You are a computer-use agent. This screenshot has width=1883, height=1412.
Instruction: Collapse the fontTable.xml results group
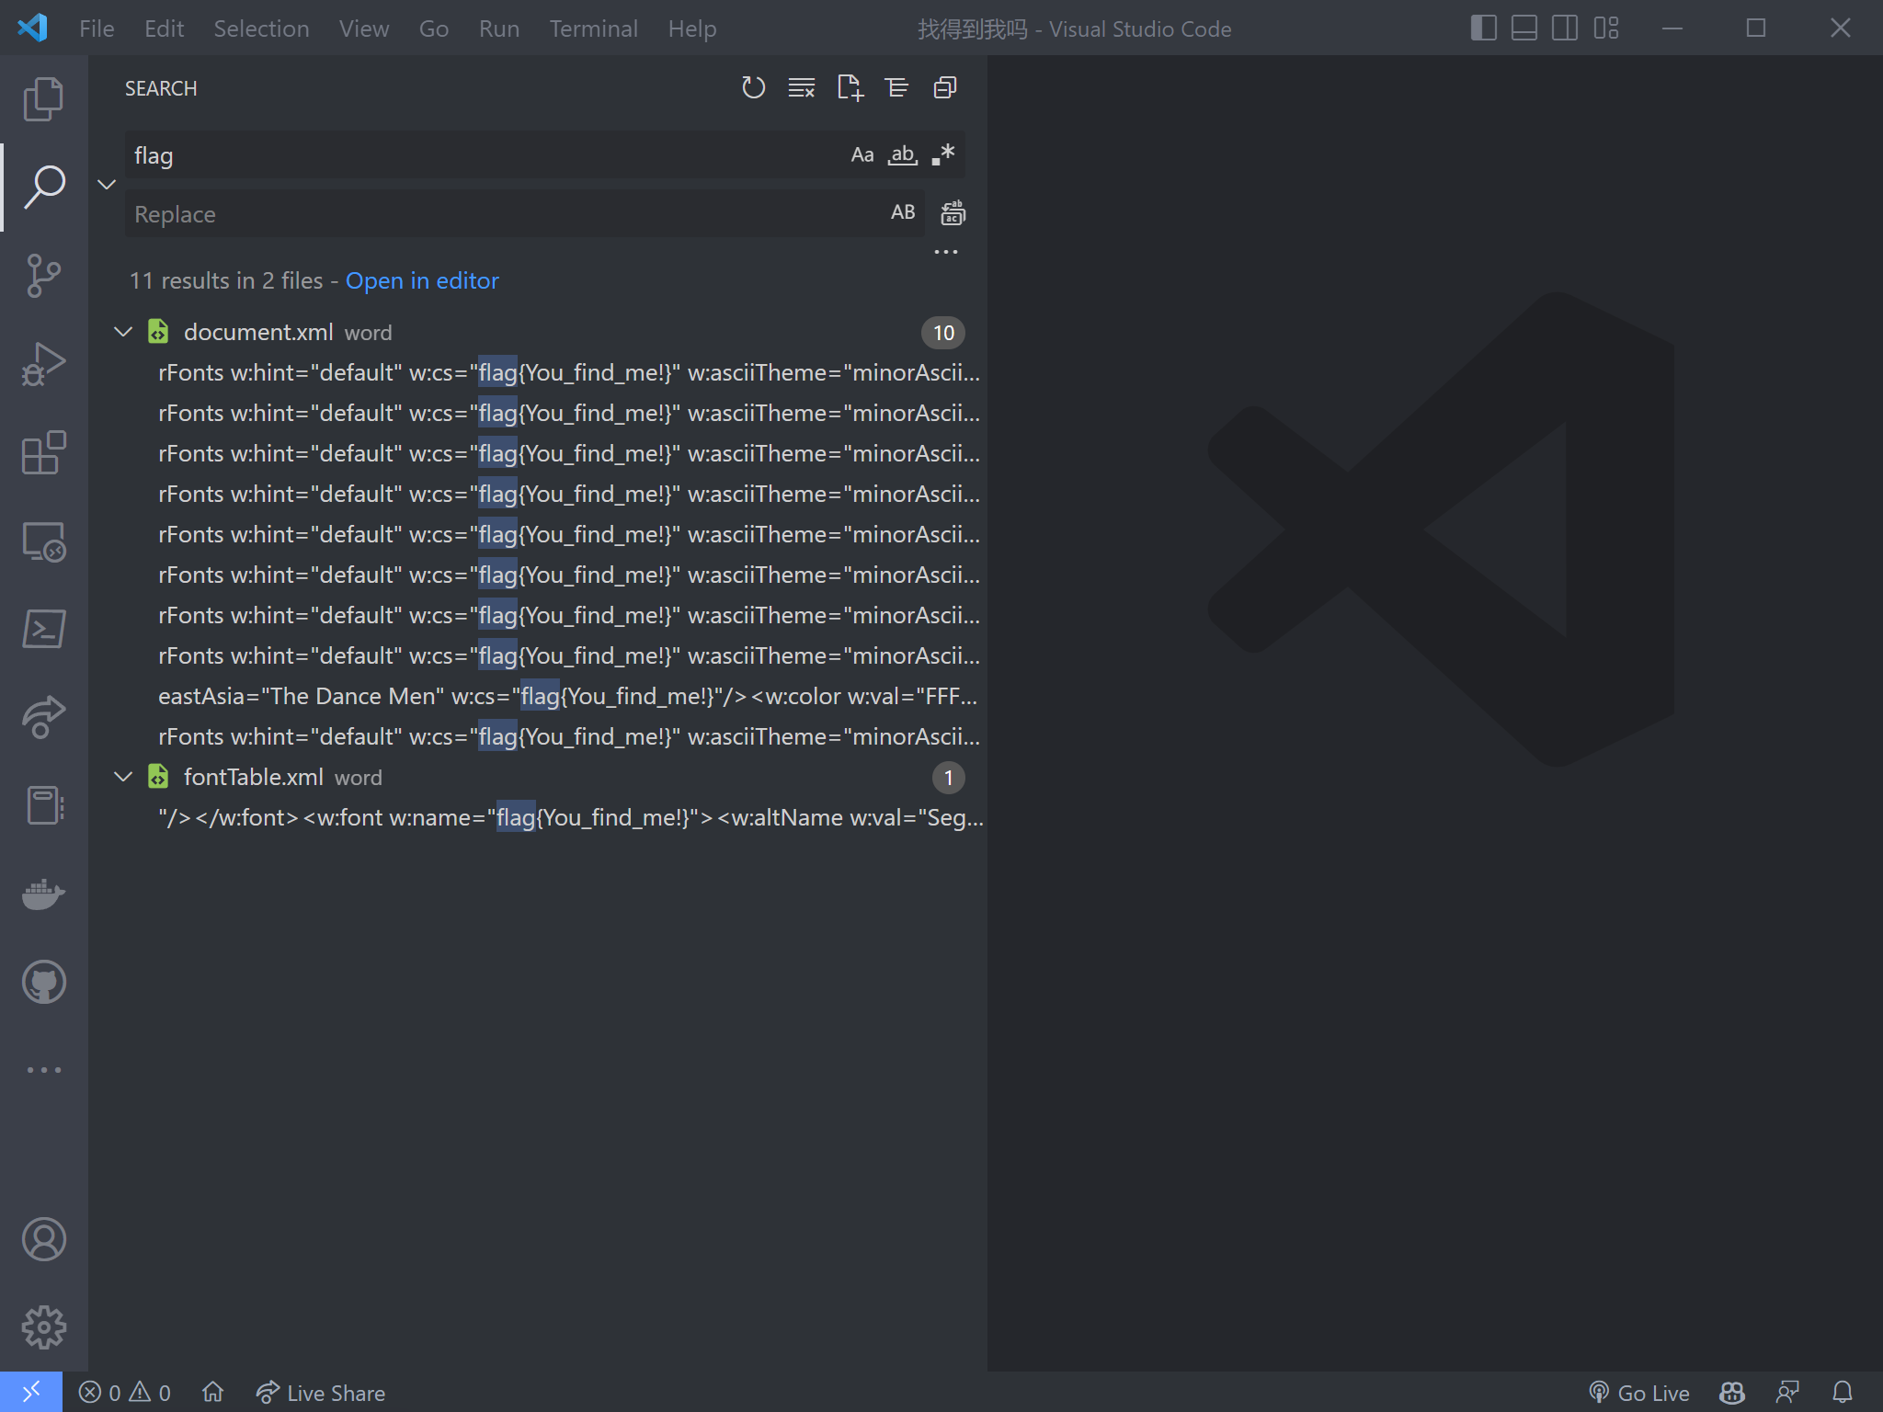(123, 777)
